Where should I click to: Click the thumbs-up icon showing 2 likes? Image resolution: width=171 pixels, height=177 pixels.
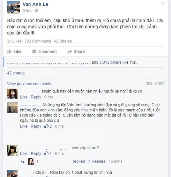tap(46, 126)
